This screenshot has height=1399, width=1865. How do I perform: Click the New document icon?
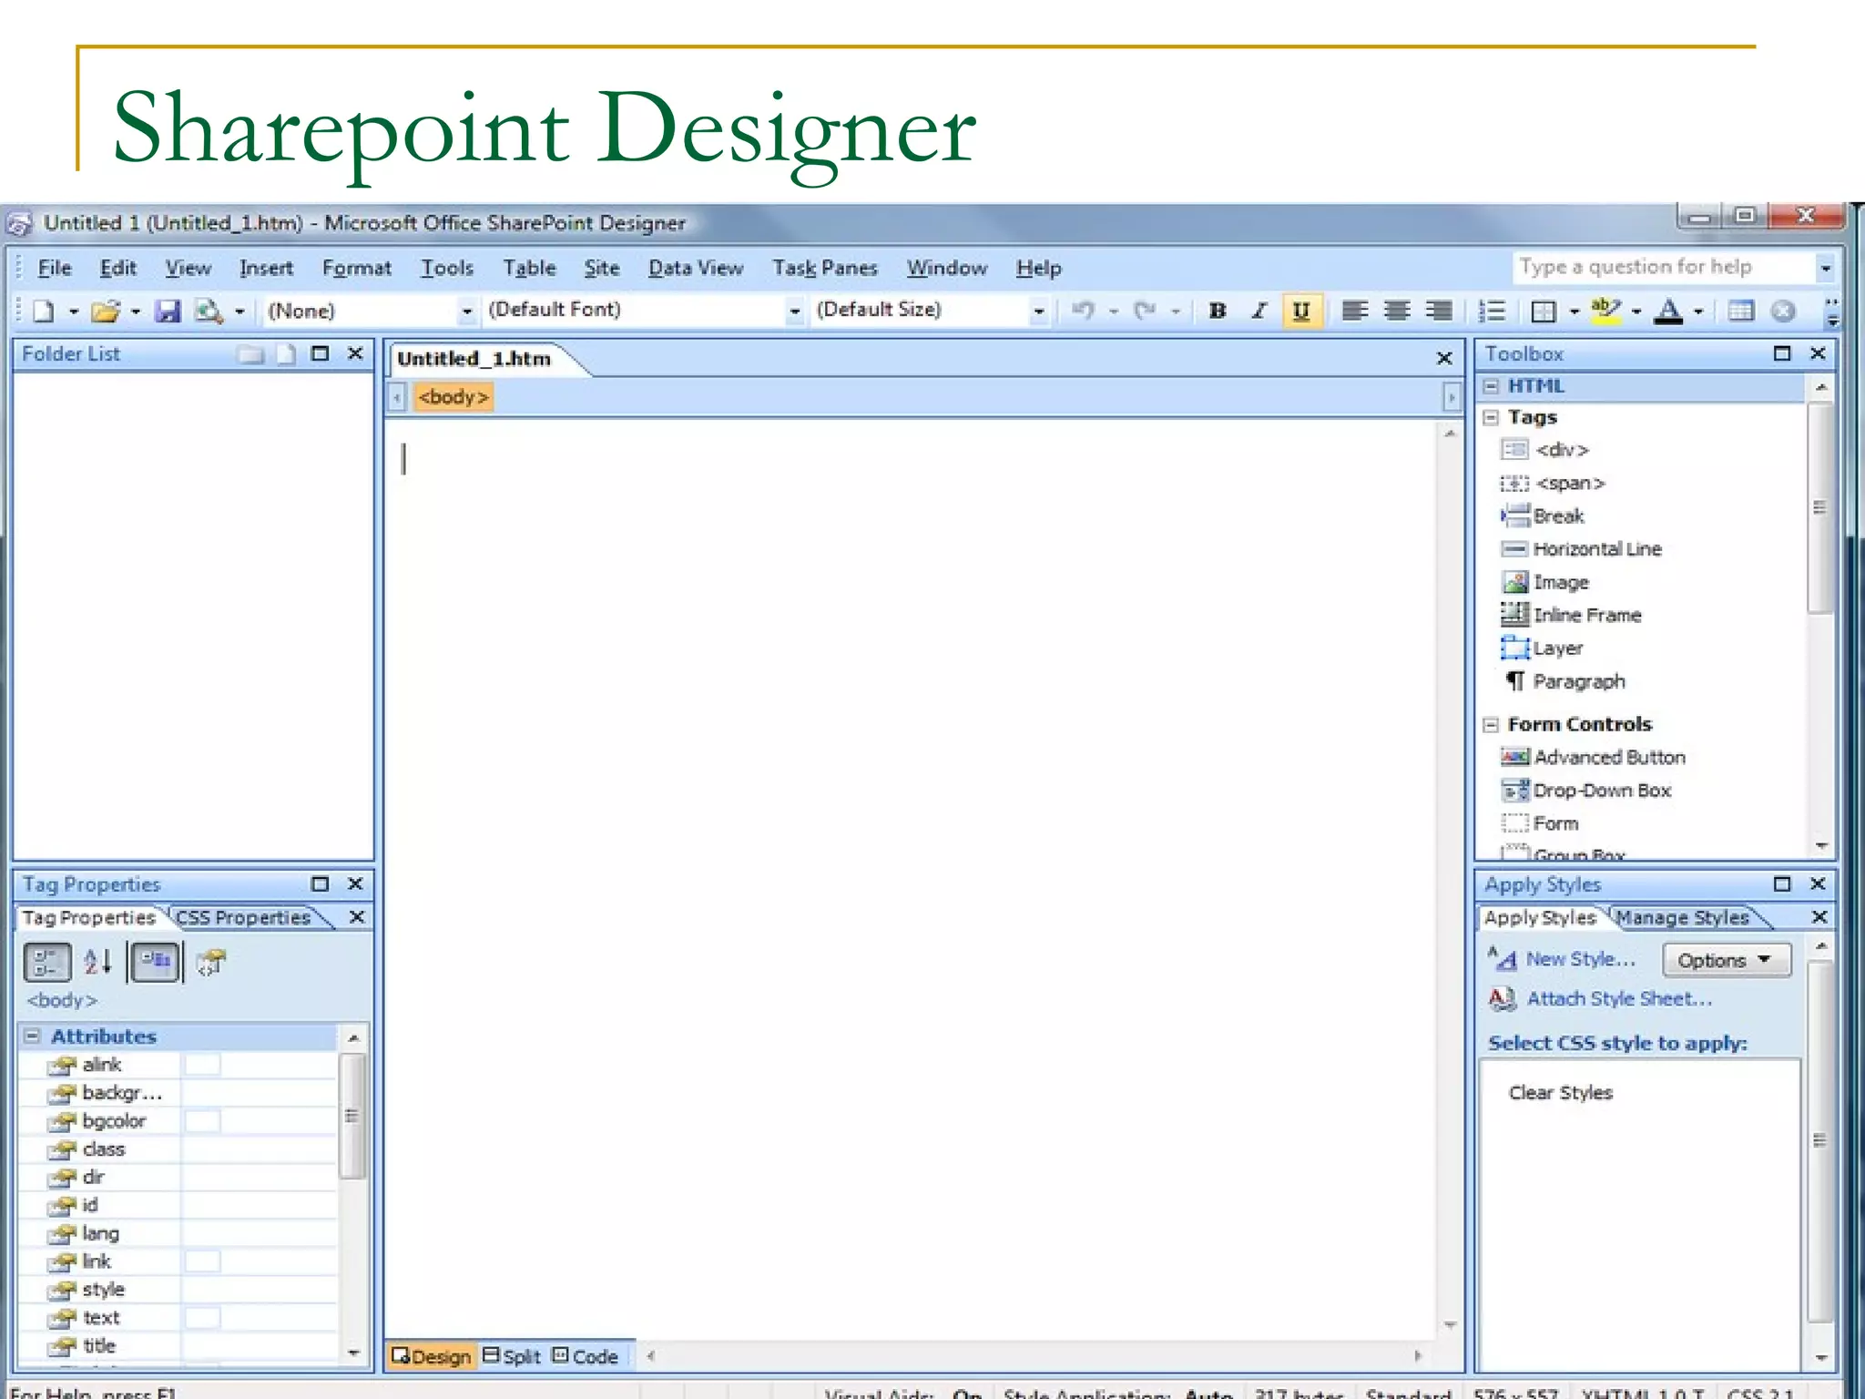(44, 311)
